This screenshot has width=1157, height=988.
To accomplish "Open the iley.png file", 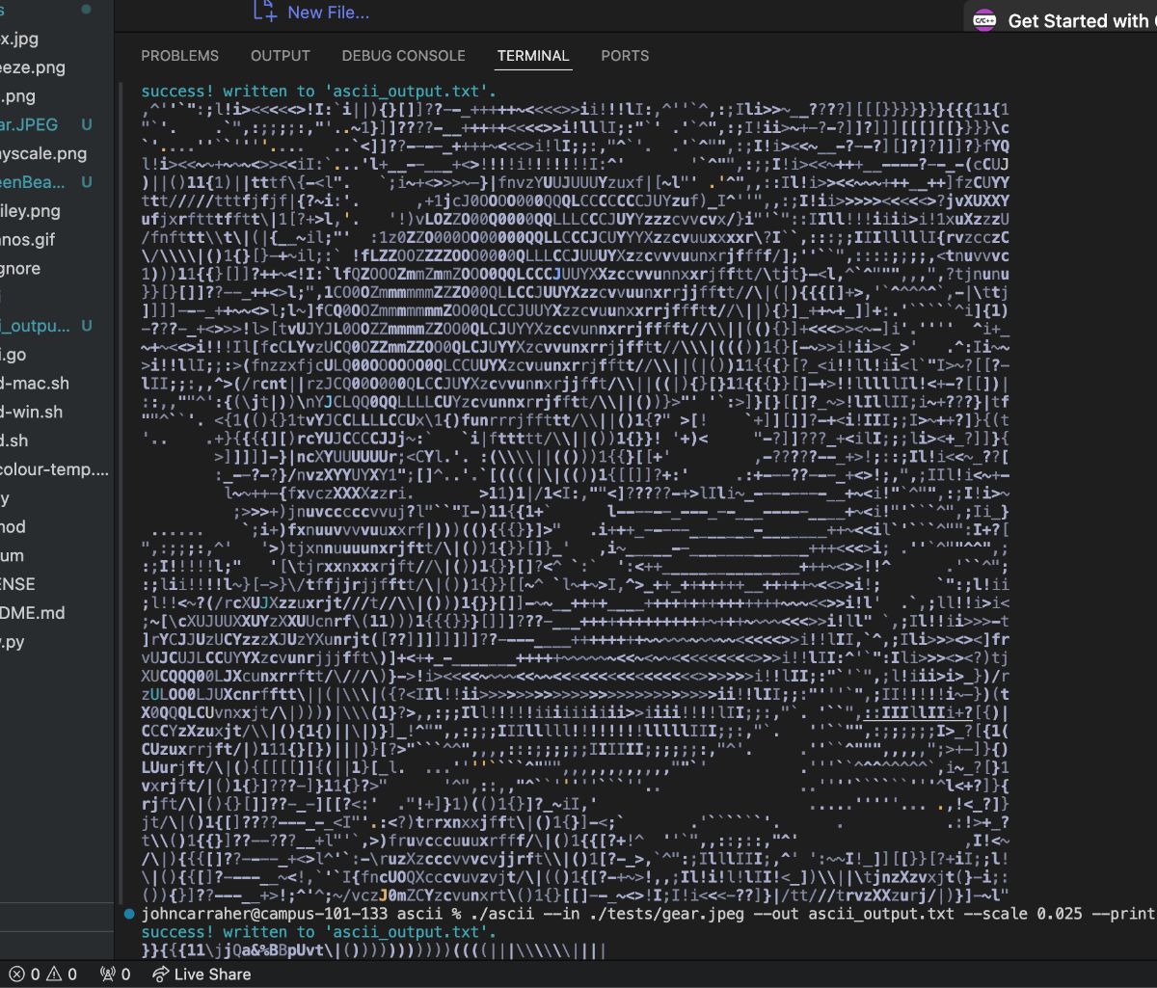I will pos(30,211).
